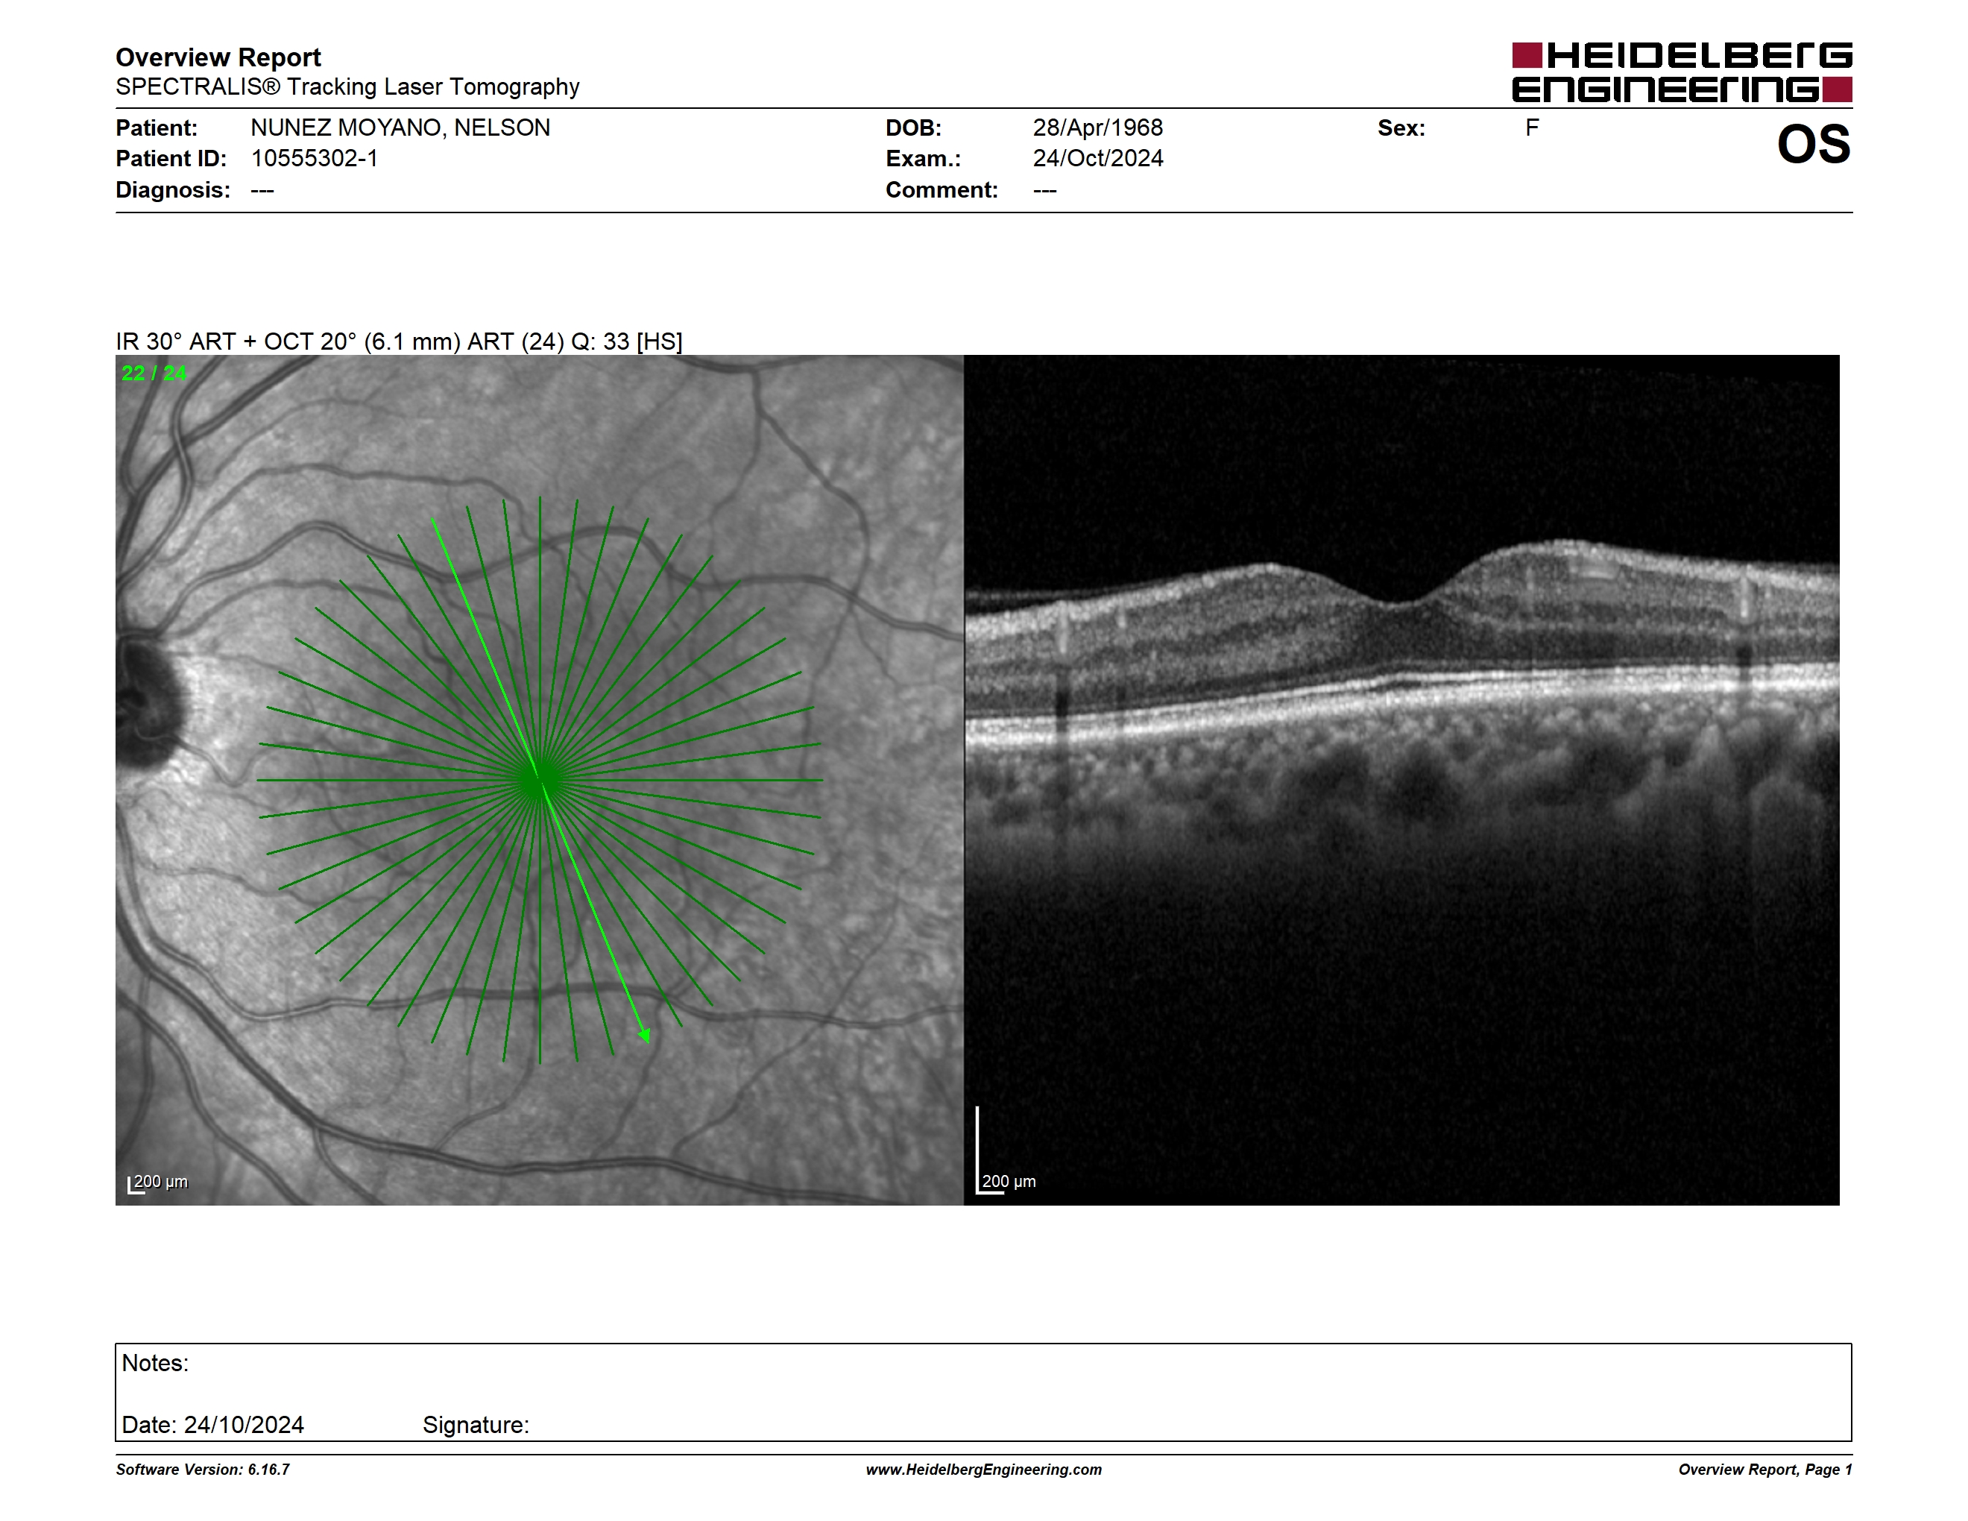The height and width of the screenshot is (1521, 1968).
Task: Click the Diagnosis field label
Action: point(173,190)
